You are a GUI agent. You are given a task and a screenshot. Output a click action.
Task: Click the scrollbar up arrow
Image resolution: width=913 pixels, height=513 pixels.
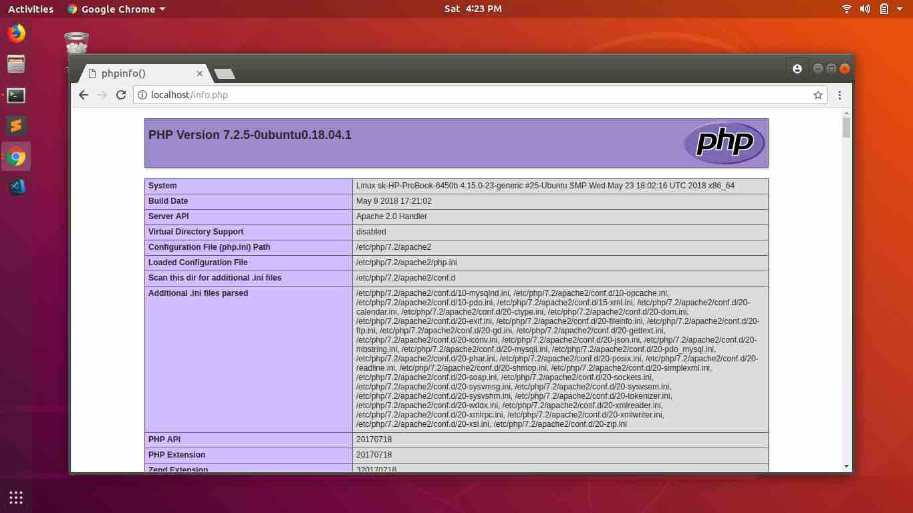(846, 112)
